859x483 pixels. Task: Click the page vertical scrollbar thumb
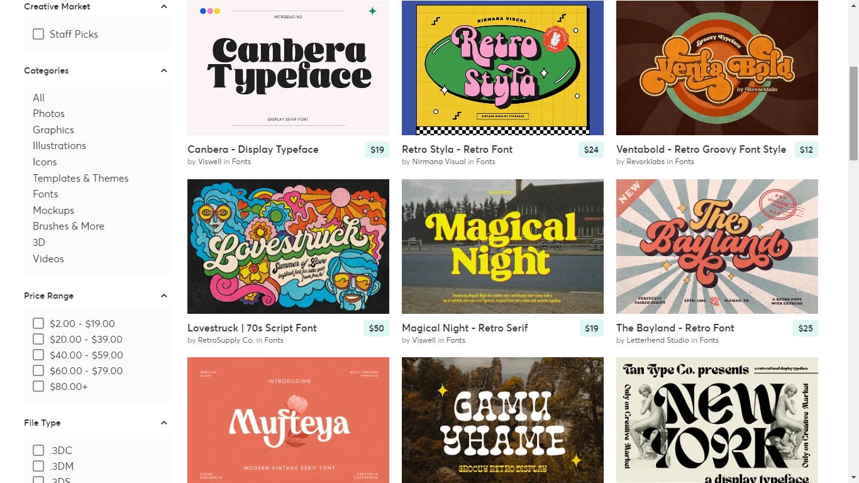853,113
